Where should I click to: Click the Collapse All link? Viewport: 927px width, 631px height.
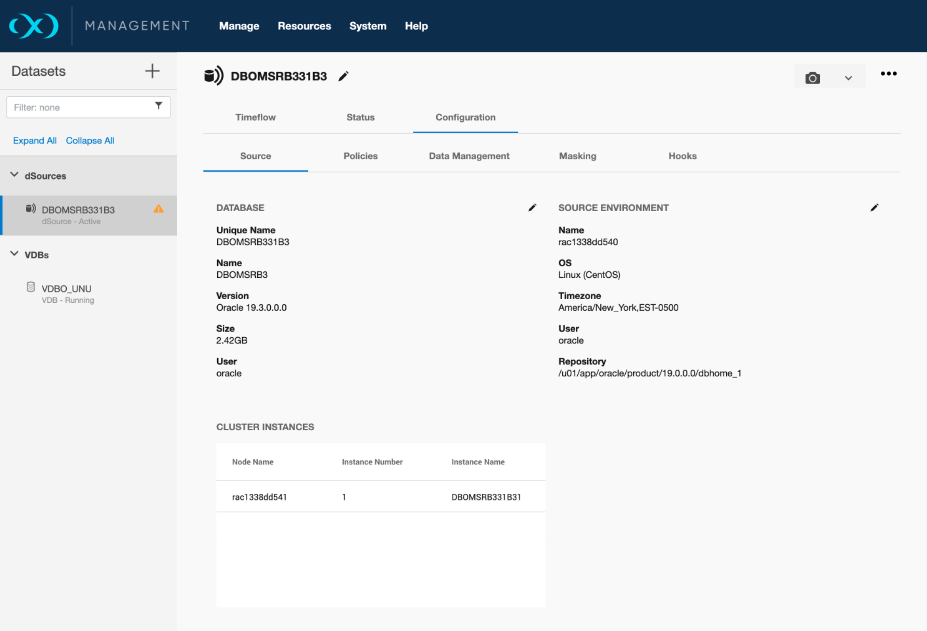90,141
